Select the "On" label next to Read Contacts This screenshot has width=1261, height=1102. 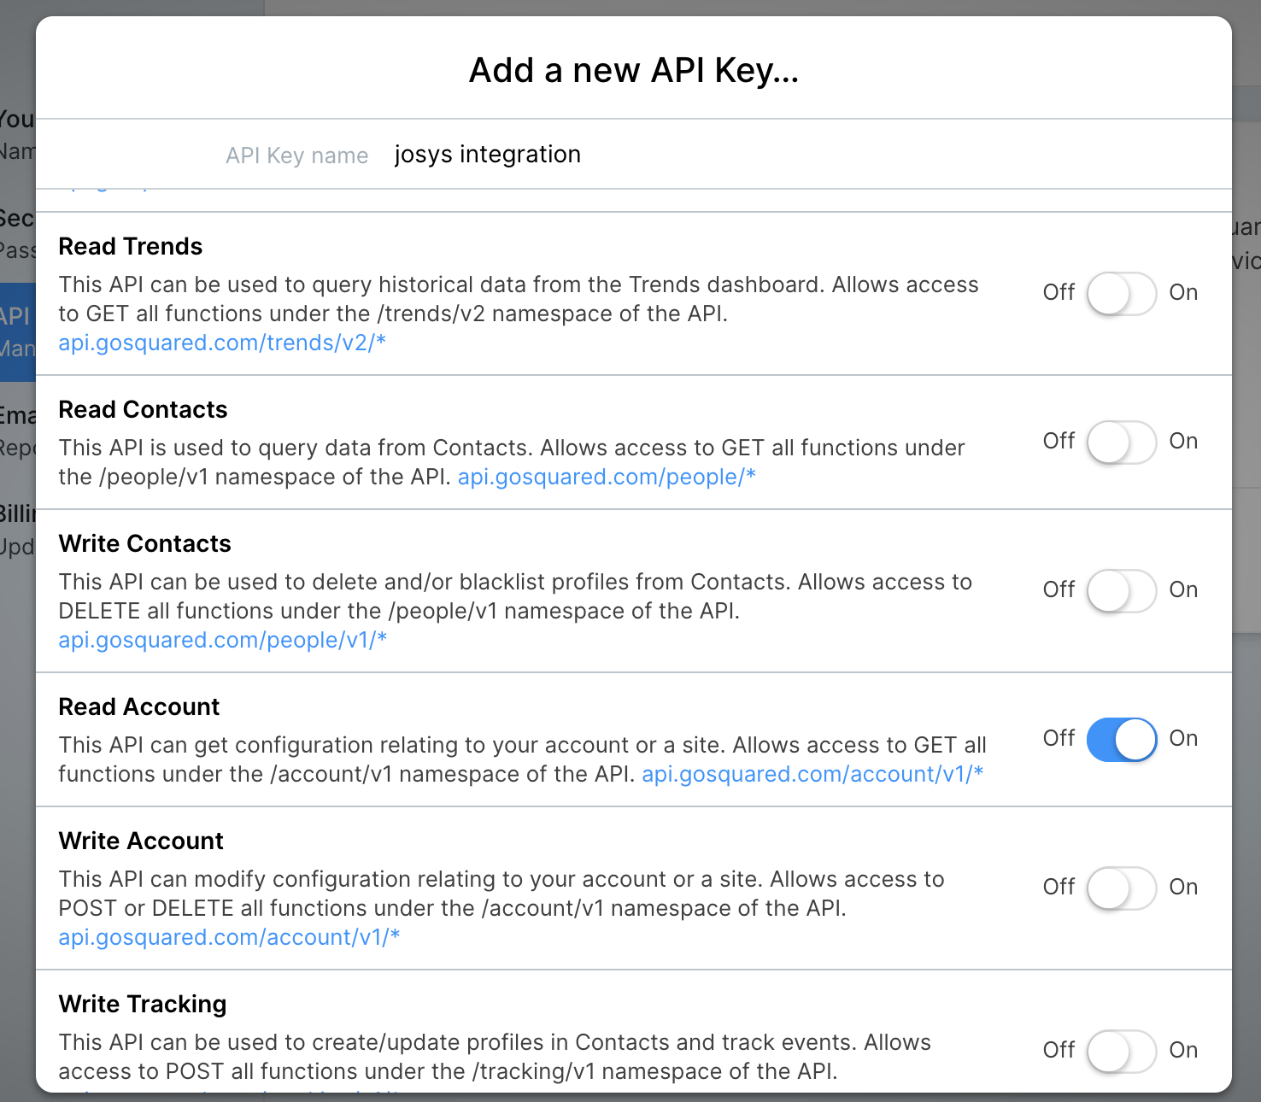[x=1183, y=442]
